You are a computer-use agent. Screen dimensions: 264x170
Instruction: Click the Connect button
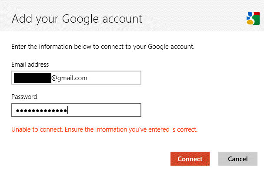[x=190, y=159]
